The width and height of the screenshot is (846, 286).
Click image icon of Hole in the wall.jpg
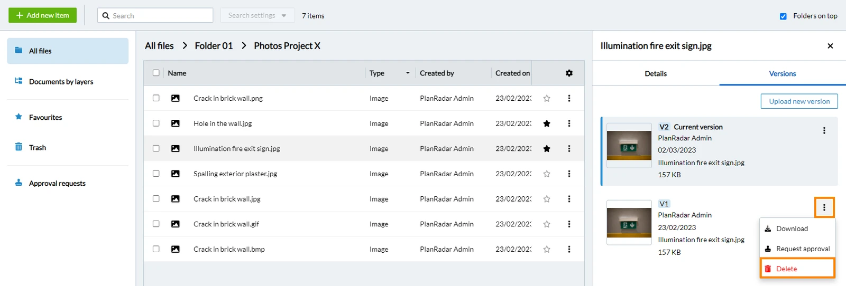pos(176,123)
